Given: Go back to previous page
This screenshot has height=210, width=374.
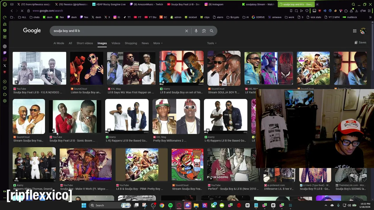Looking at the screenshot, I should tap(12, 11).
